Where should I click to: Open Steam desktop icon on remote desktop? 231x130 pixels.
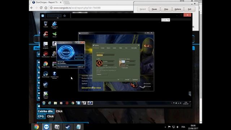pos(46,84)
